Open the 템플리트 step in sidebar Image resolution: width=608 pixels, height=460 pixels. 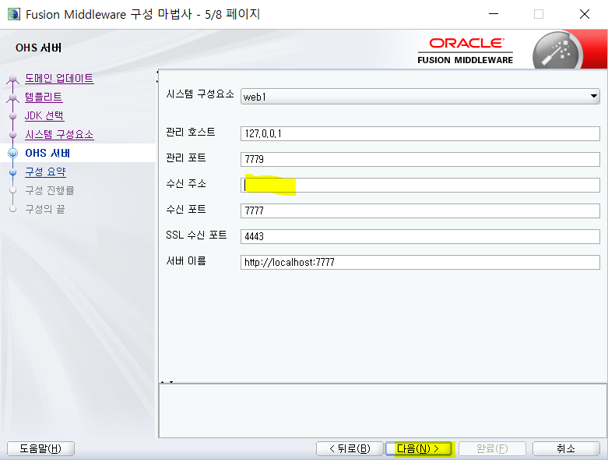(x=44, y=97)
